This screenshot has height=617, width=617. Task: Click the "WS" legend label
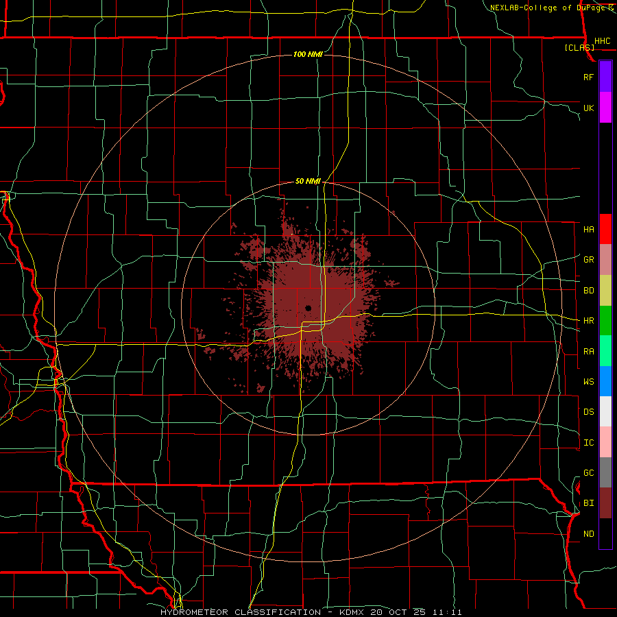click(x=588, y=381)
